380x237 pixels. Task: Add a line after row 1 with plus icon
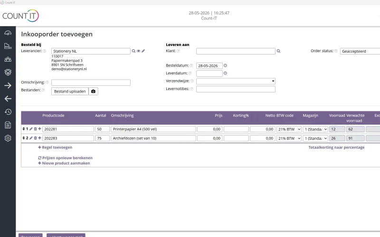(x=39, y=129)
